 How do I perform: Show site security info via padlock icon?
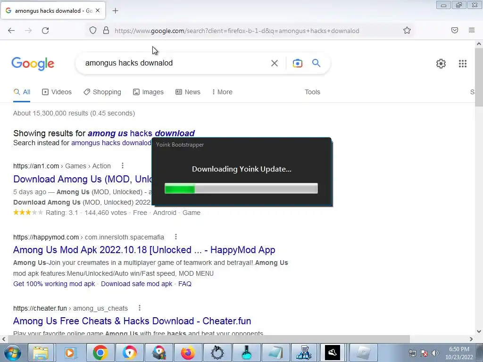click(x=106, y=31)
